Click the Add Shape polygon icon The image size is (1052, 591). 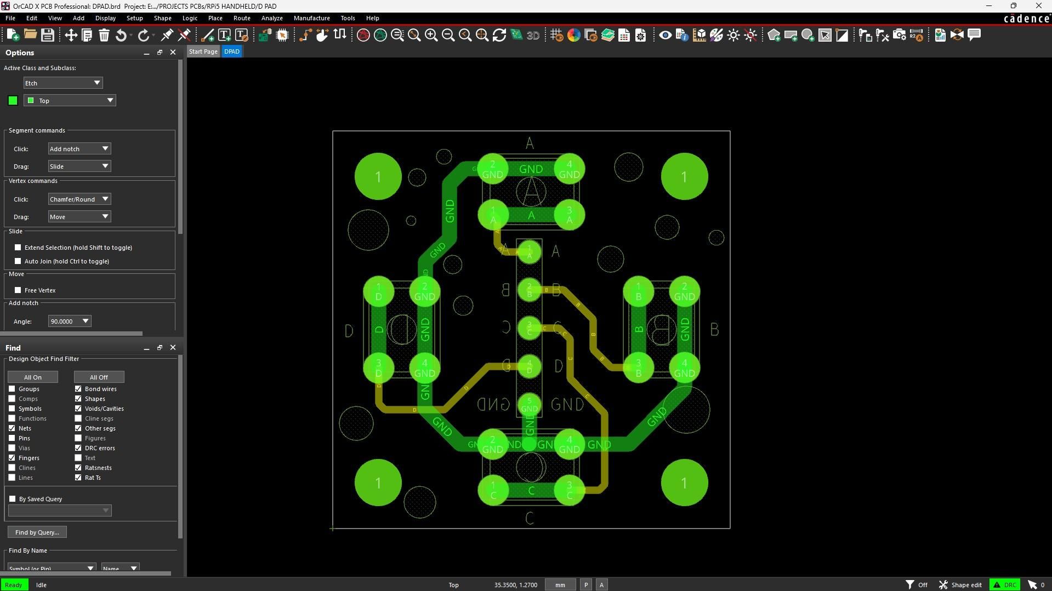[x=774, y=35]
